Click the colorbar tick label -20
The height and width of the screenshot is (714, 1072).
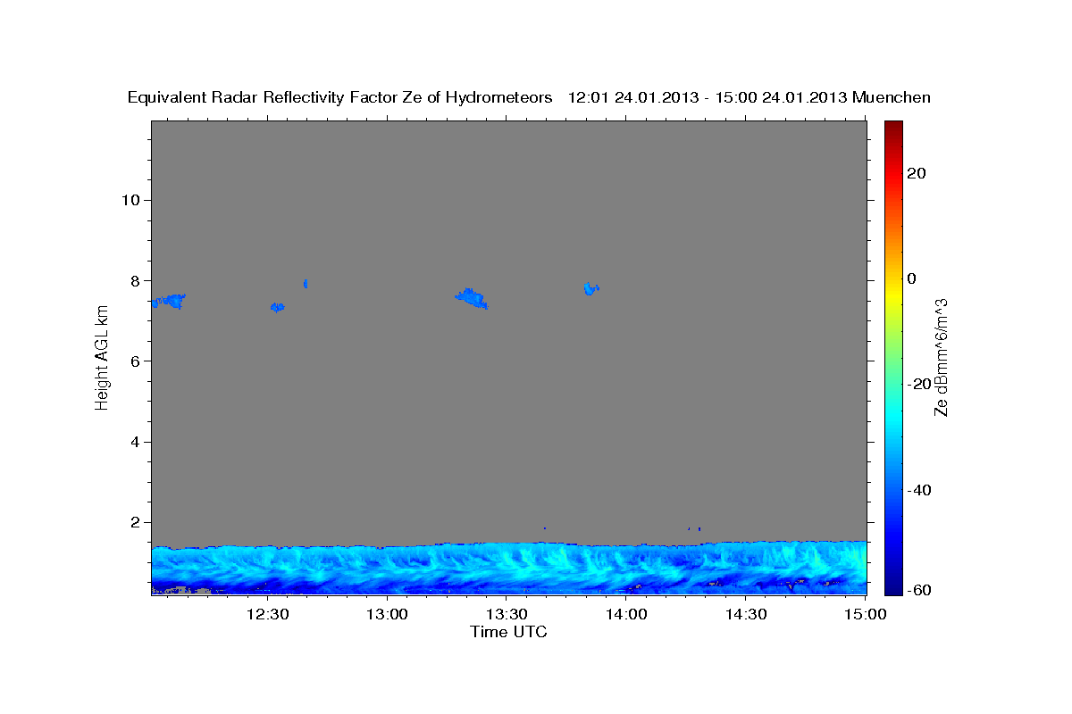coord(919,384)
